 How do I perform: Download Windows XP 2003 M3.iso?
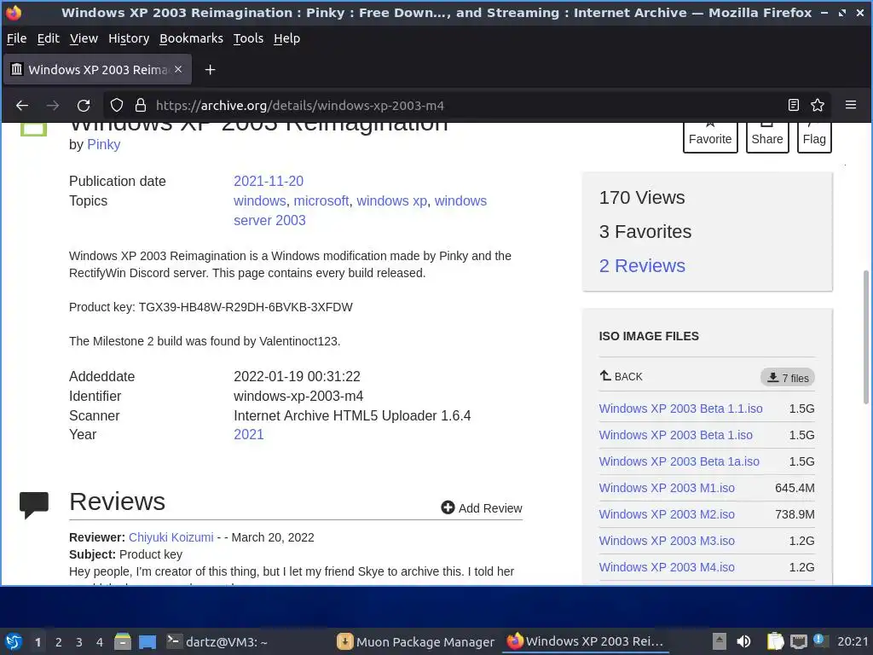click(667, 541)
